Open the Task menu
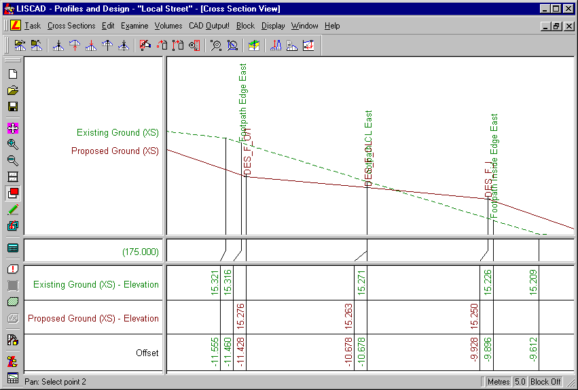The width and height of the screenshot is (578, 390). 33,26
